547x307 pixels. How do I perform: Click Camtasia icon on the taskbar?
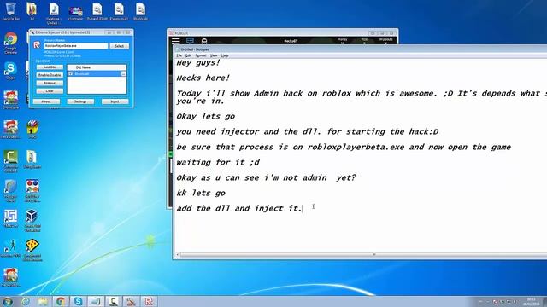point(114,301)
